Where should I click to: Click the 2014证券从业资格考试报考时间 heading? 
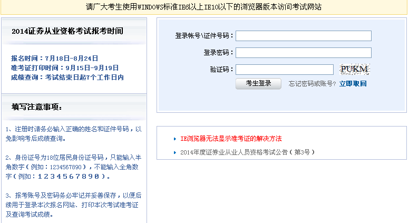pos(67,31)
